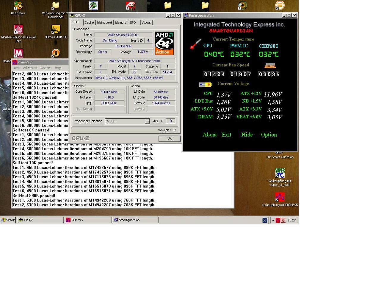Switch to Smartguardian via taskbar button

pos(135,220)
